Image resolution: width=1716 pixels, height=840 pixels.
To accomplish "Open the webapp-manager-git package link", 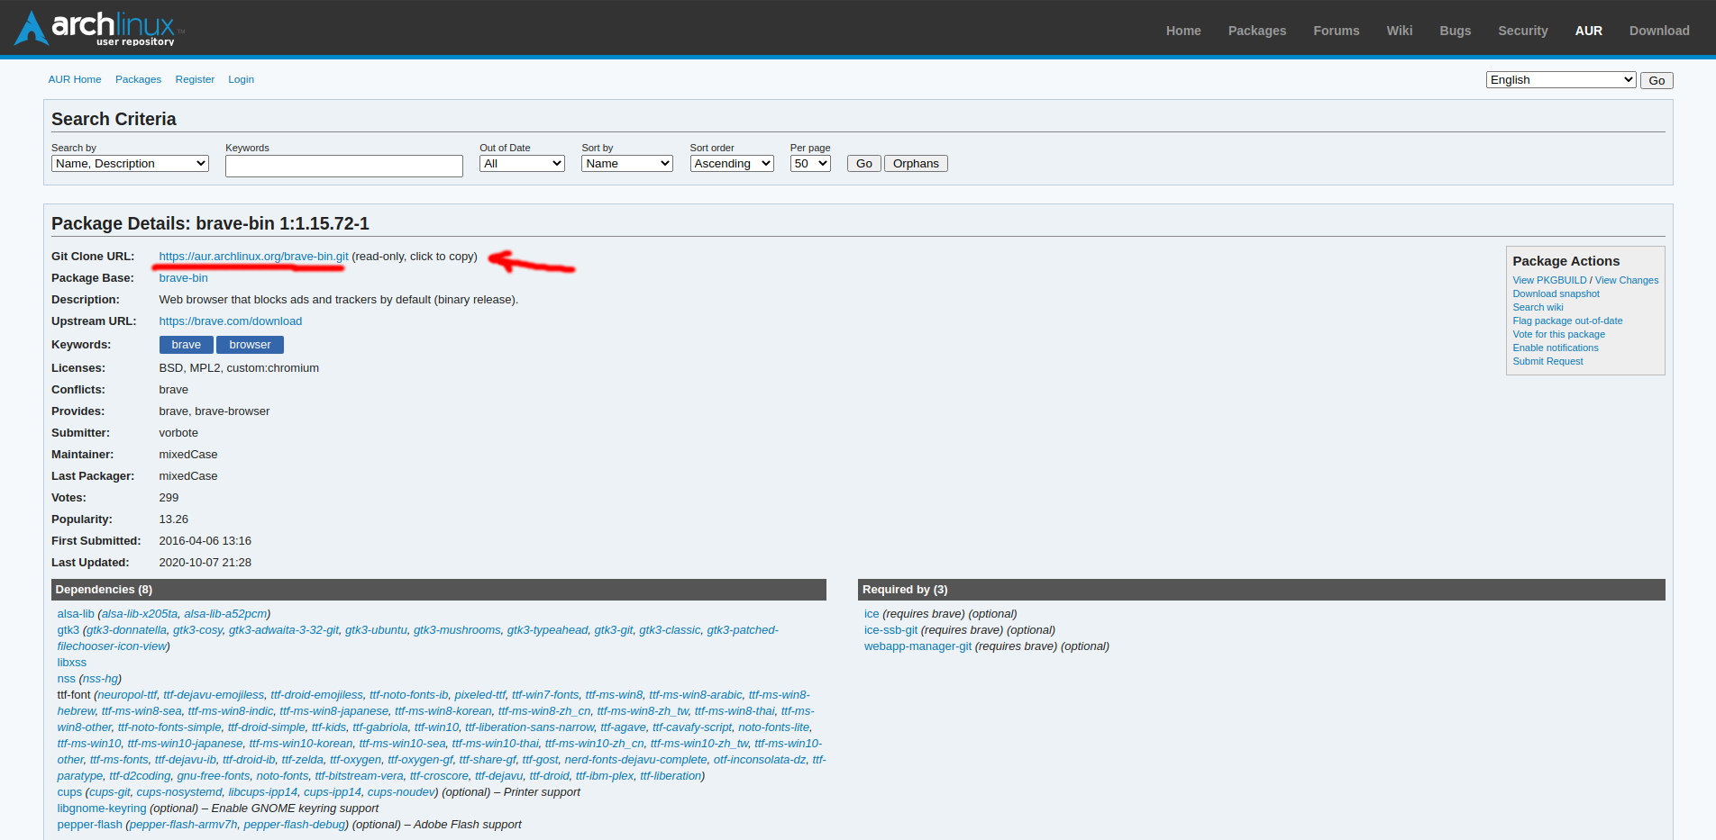I will click(917, 646).
